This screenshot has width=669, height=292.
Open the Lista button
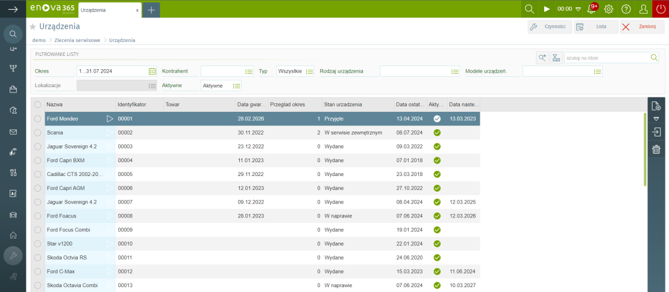coord(596,26)
